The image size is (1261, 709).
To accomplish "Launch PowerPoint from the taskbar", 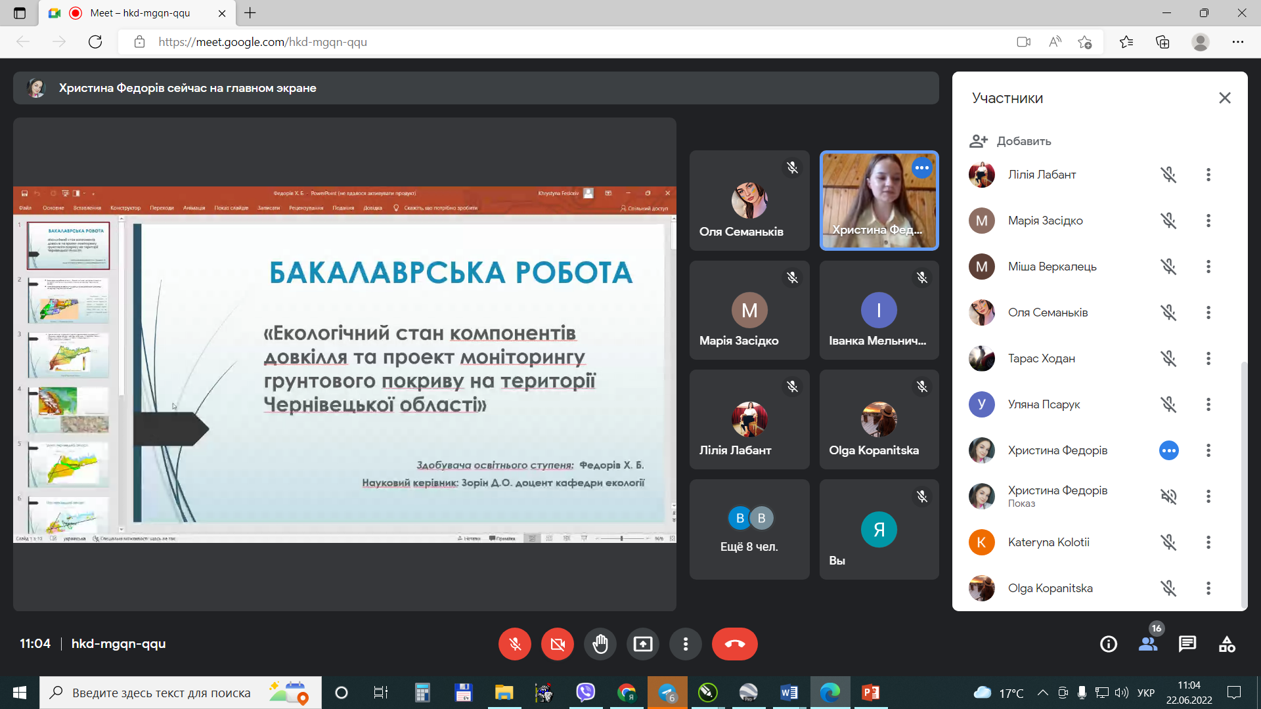I will pos(871,693).
